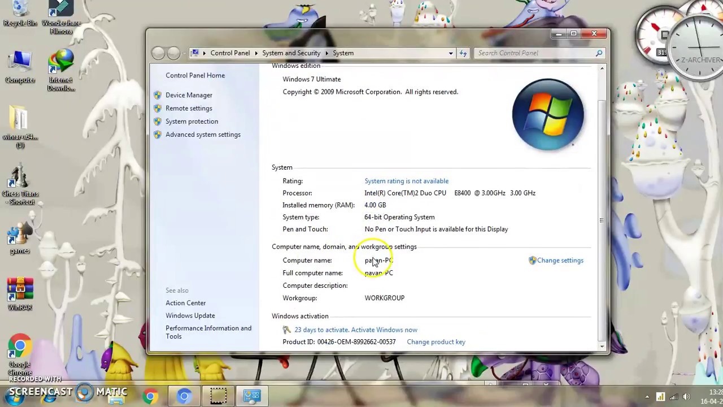Click the search magnifier icon

coord(599,53)
